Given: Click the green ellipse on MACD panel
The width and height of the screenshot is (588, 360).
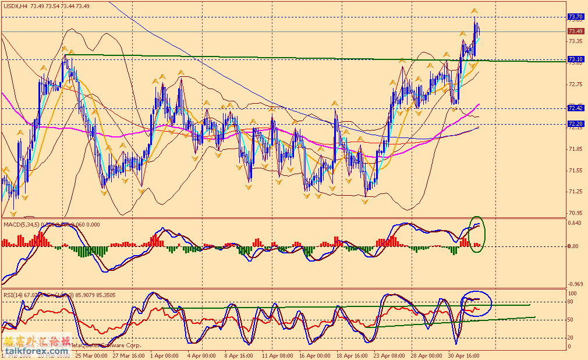Looking at the screenshot, I should tap(475, 231).
